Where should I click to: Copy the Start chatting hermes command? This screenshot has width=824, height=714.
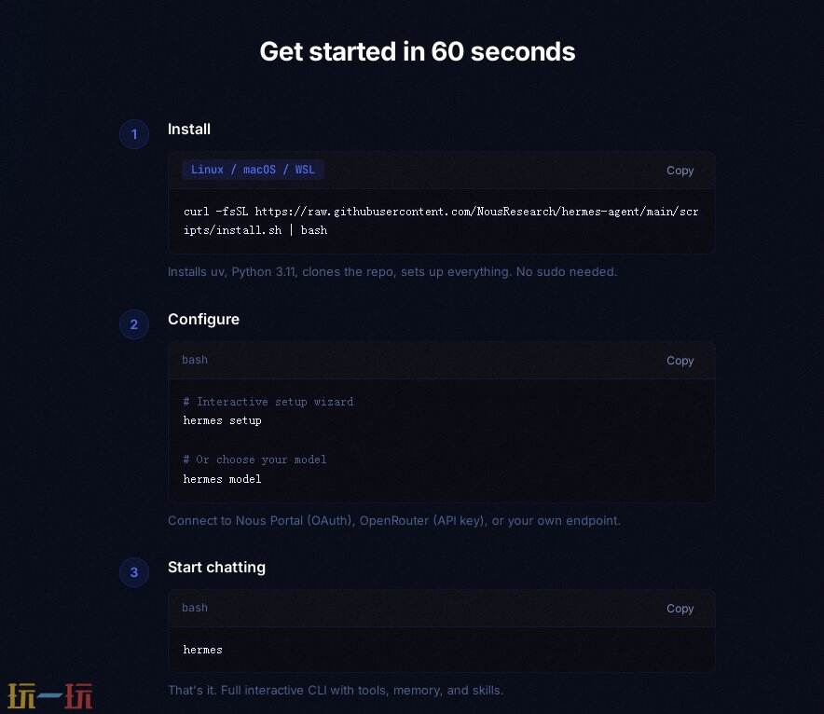[680, 609]
